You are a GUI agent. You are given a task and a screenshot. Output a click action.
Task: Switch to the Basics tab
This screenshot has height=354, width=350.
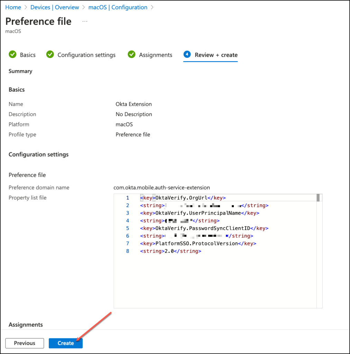tap(28, 55)
